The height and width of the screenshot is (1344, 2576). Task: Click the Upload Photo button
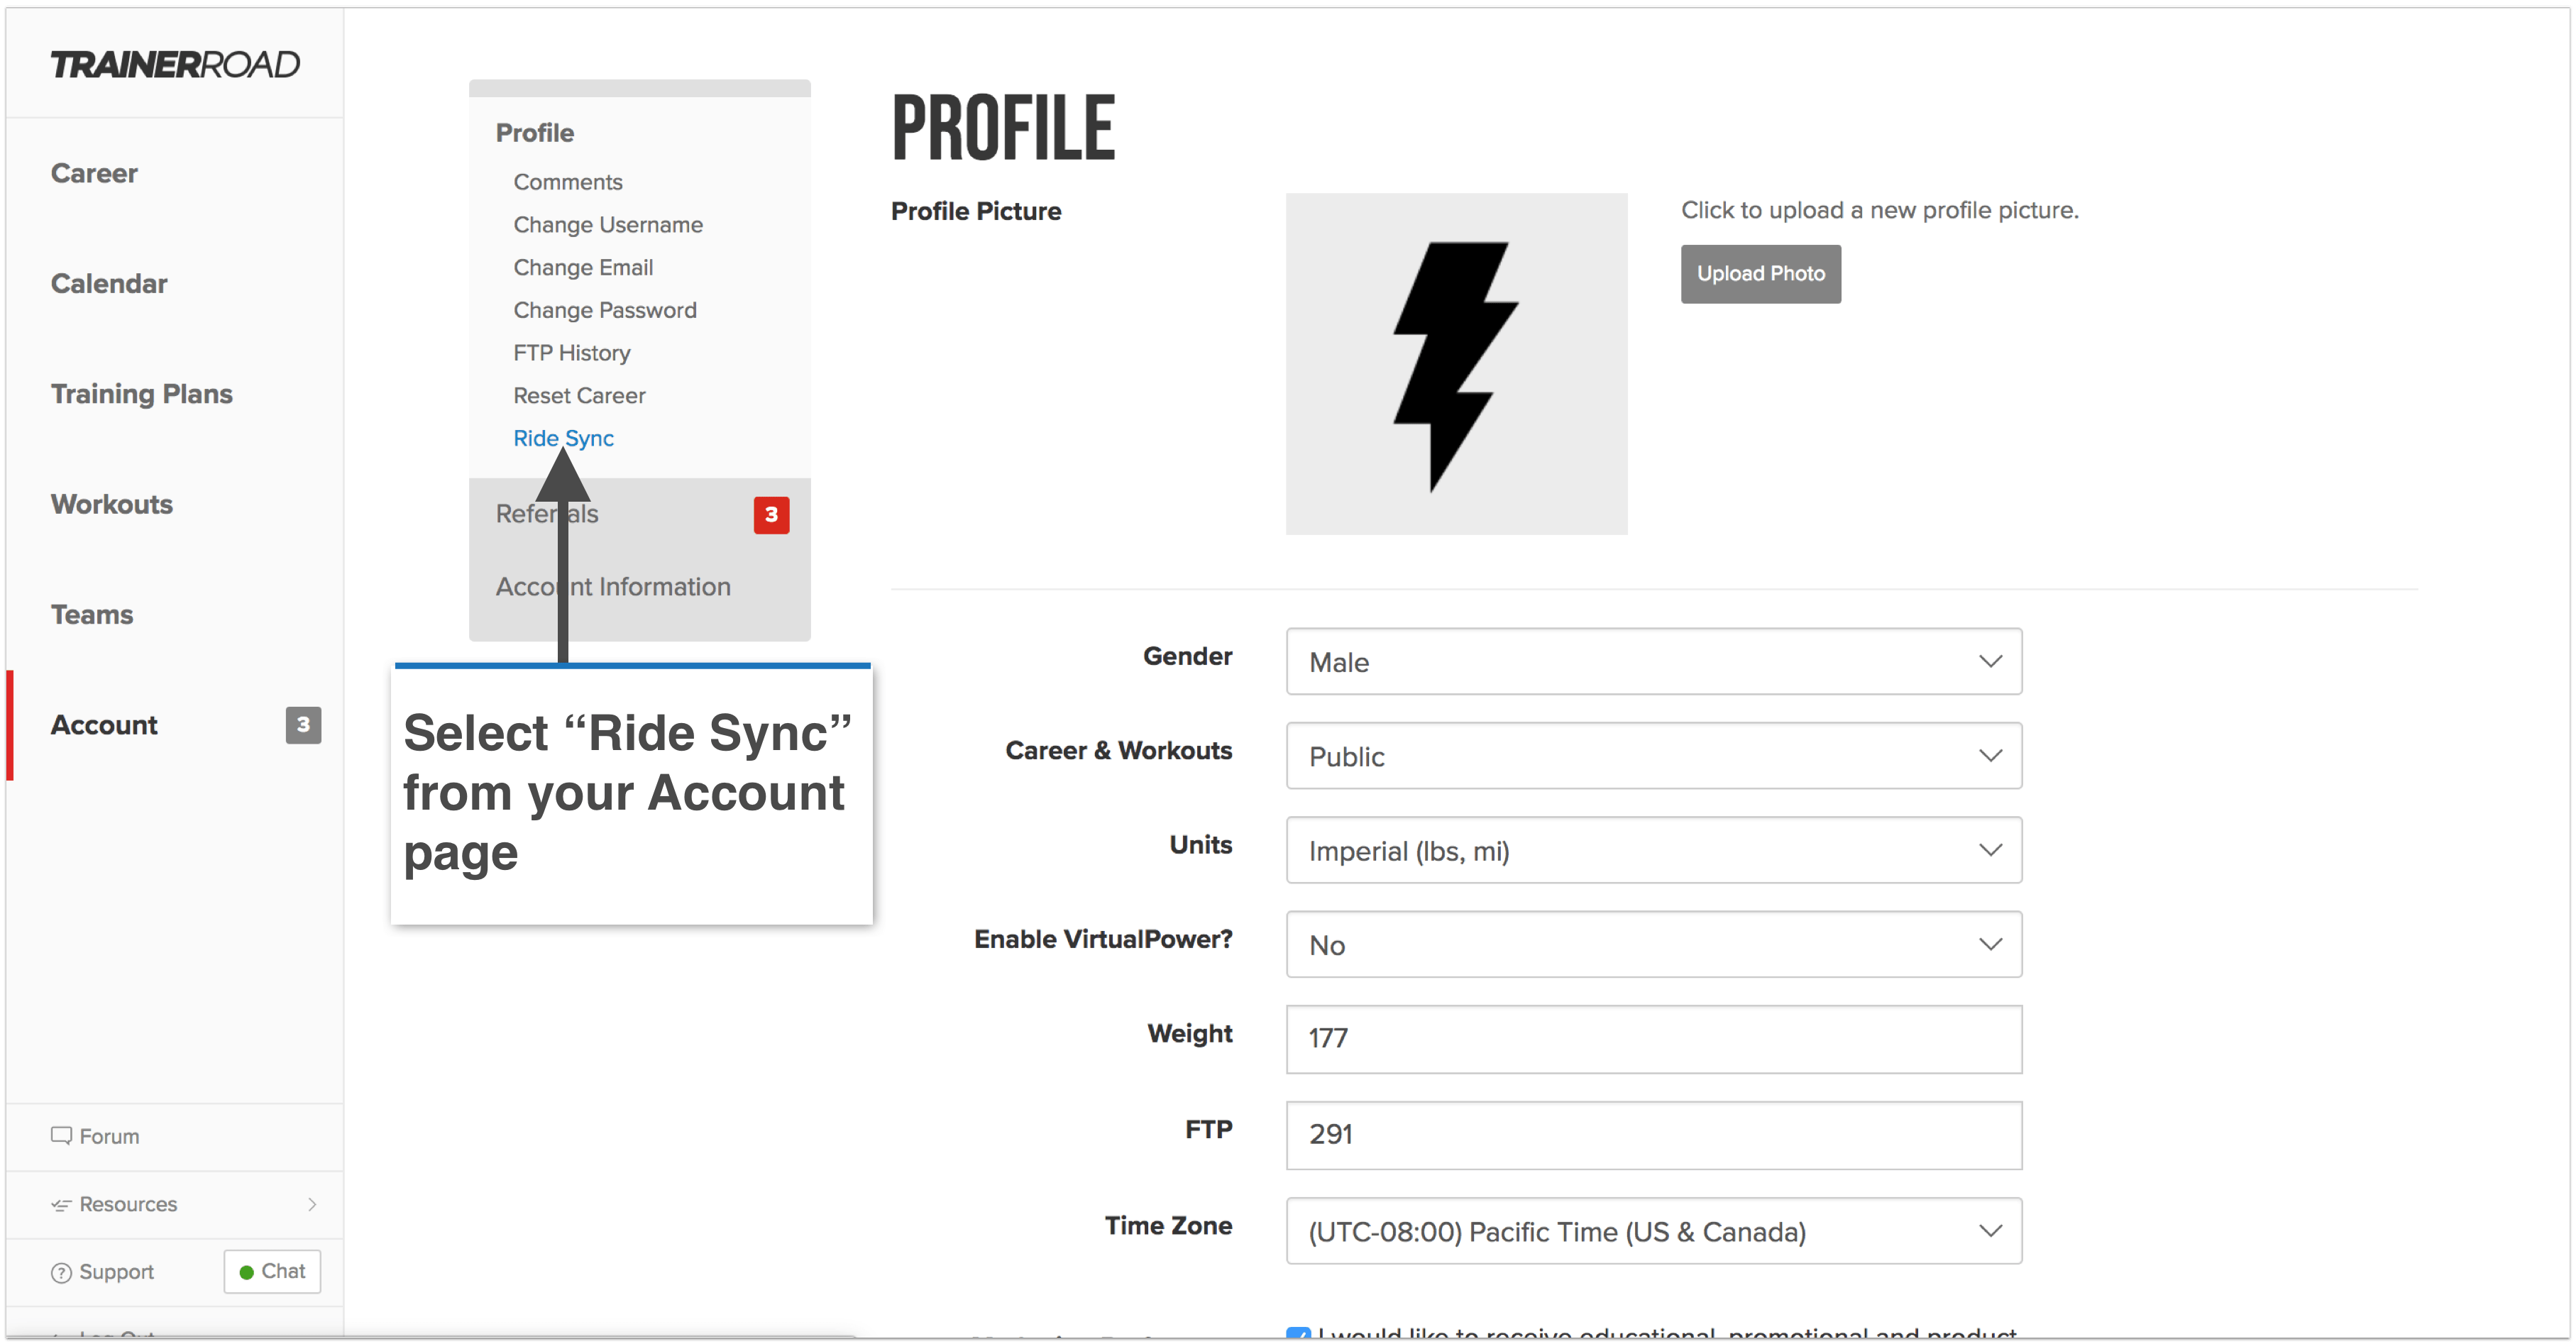point(1760,273)
